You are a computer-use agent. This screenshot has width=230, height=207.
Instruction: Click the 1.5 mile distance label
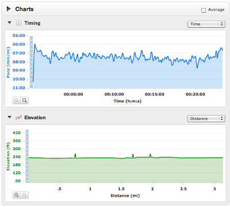tap(121, 189)
